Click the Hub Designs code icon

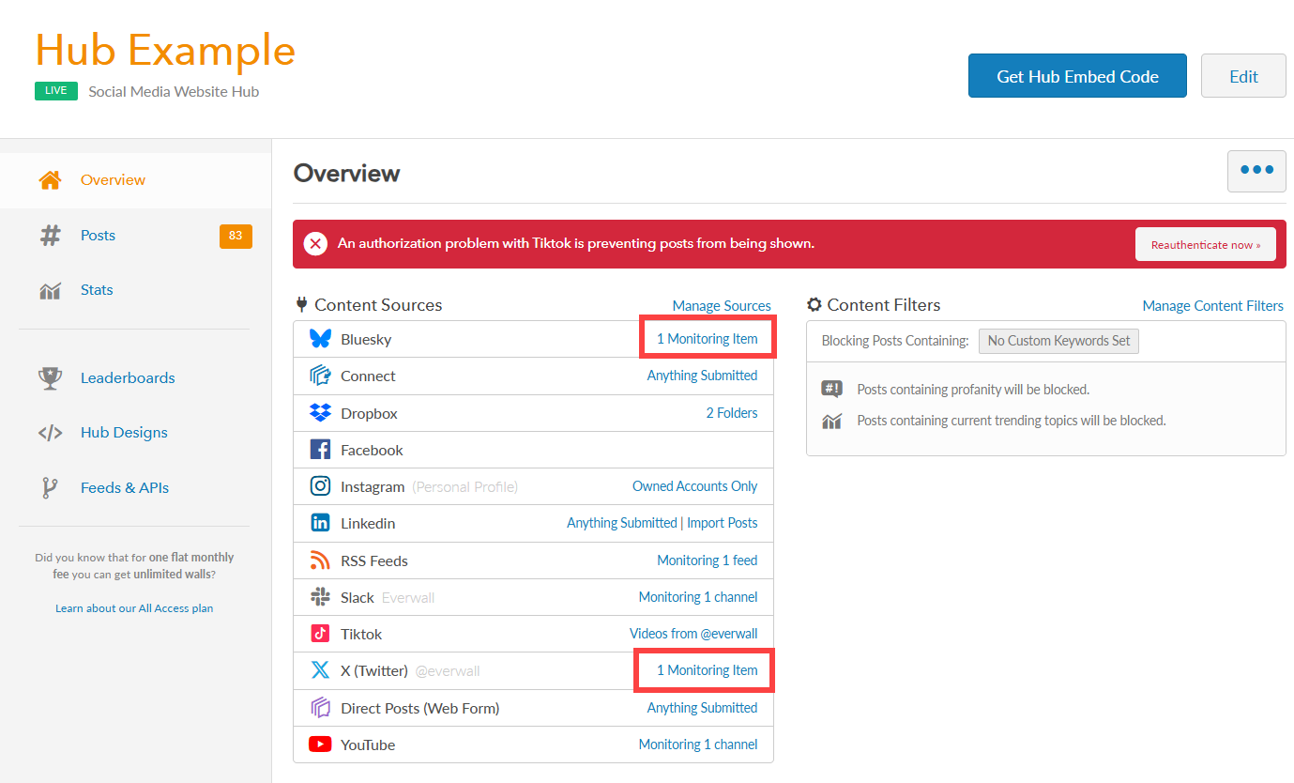50,433
